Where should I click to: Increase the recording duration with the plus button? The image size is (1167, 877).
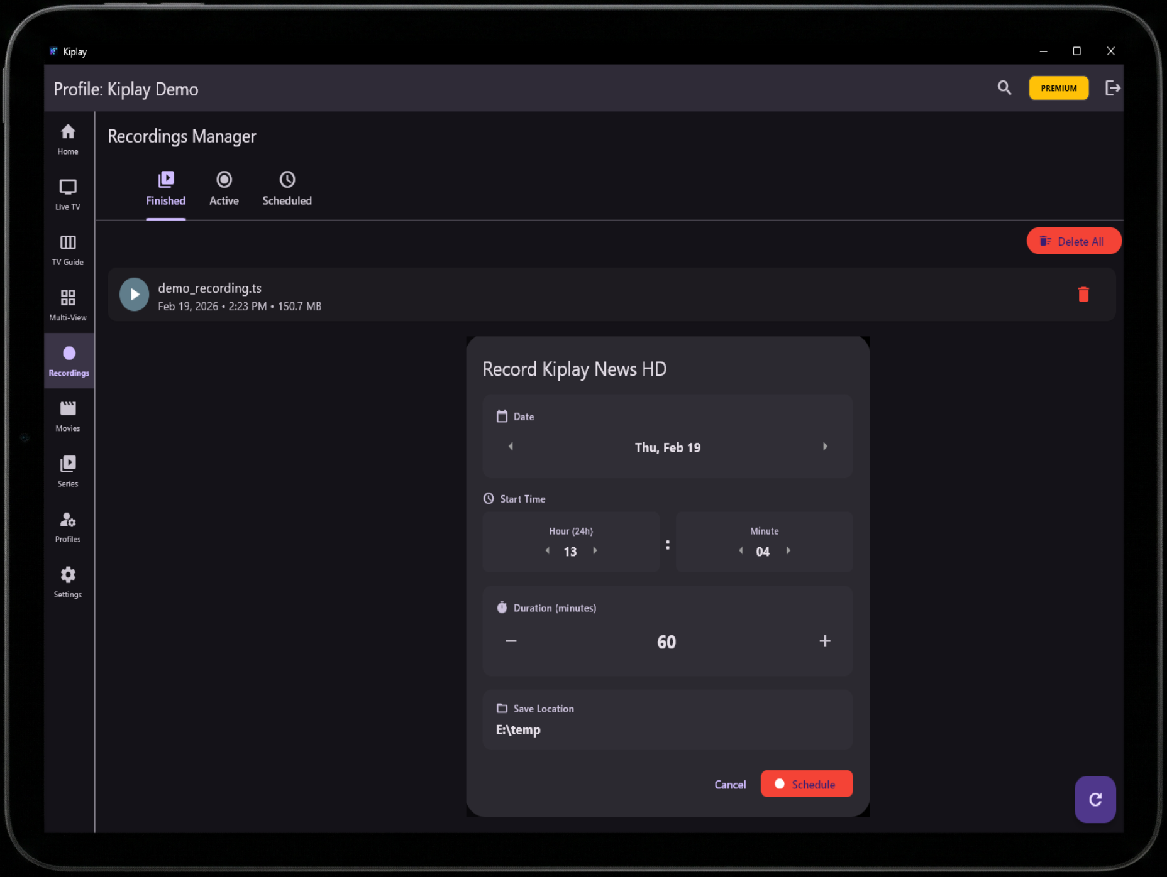(x=824, y=641)
